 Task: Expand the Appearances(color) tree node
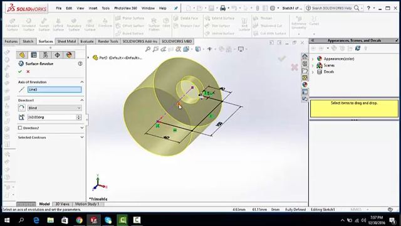(313, 59)
